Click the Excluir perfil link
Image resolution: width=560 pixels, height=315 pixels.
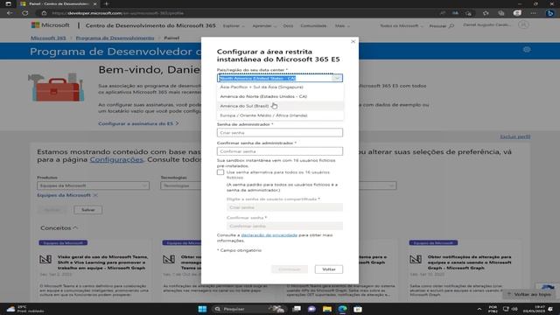[x=515, y=136]
